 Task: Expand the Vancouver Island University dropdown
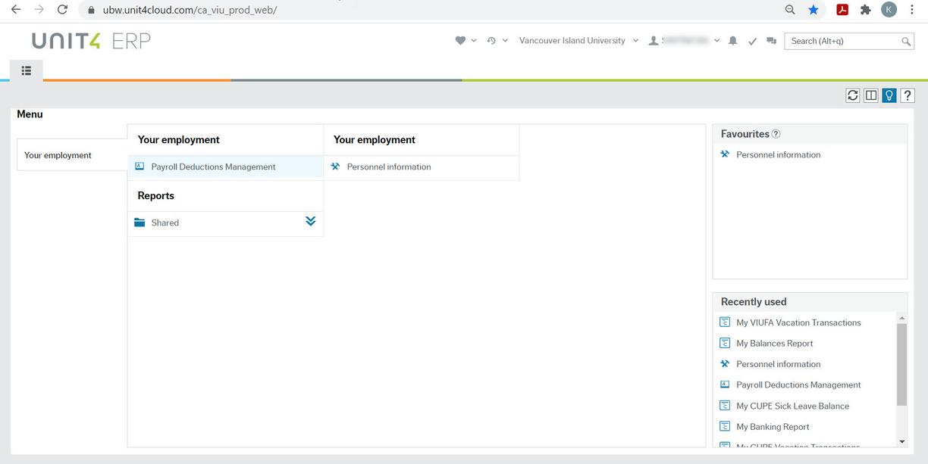635,40
